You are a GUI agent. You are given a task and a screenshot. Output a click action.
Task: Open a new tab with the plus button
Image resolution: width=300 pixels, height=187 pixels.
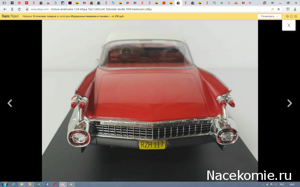[250, 3]
